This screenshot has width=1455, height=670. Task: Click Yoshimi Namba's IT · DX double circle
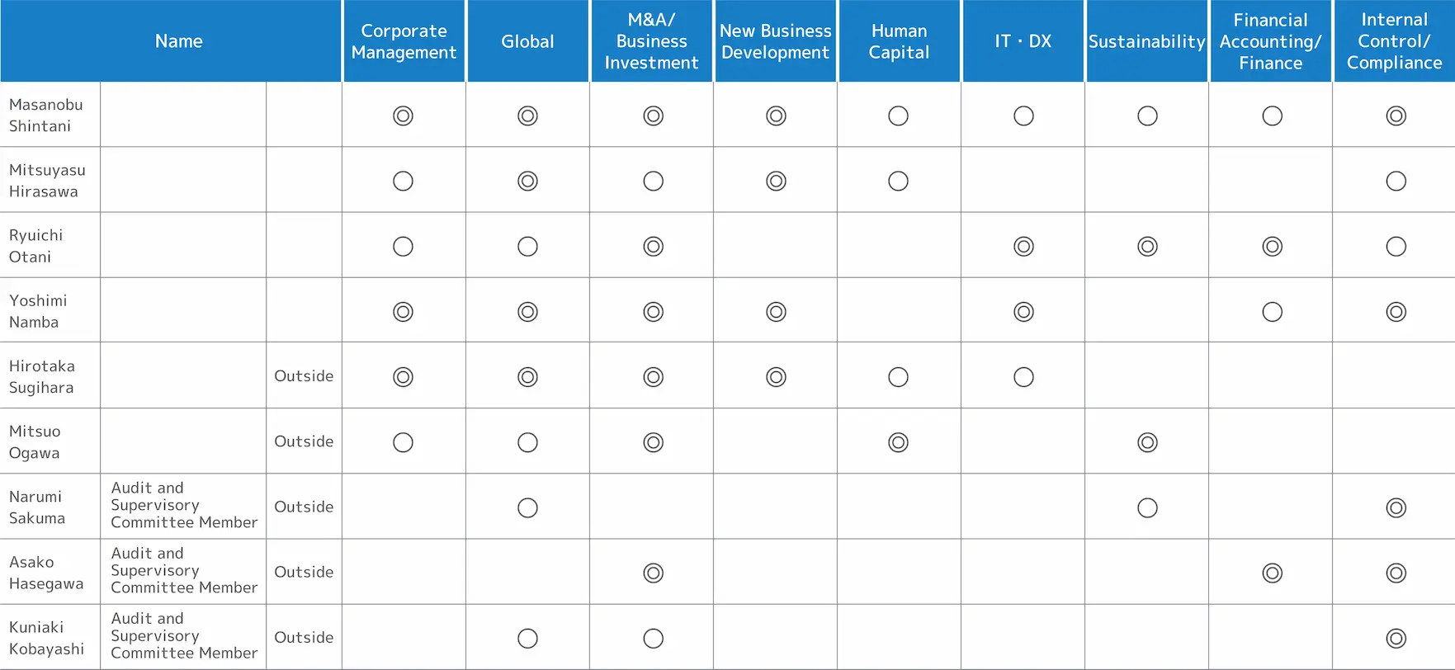(1023, 312)
